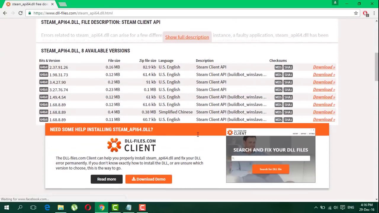Show MD5 checksum for Simplified Chinese row
Viewport: 379px width, 213px height.
point(278,112)
